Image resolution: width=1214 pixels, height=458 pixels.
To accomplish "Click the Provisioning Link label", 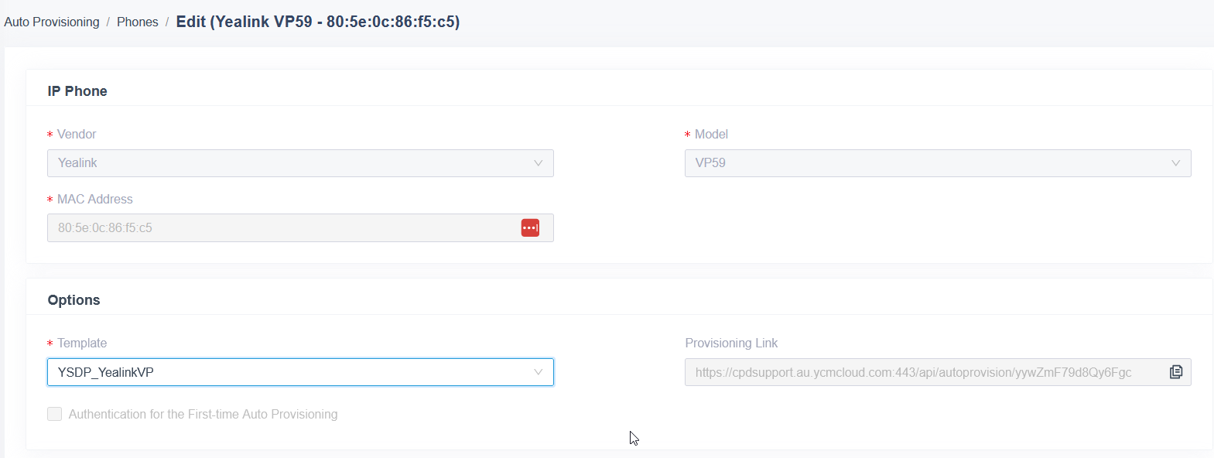I will [x=731, y=343].
